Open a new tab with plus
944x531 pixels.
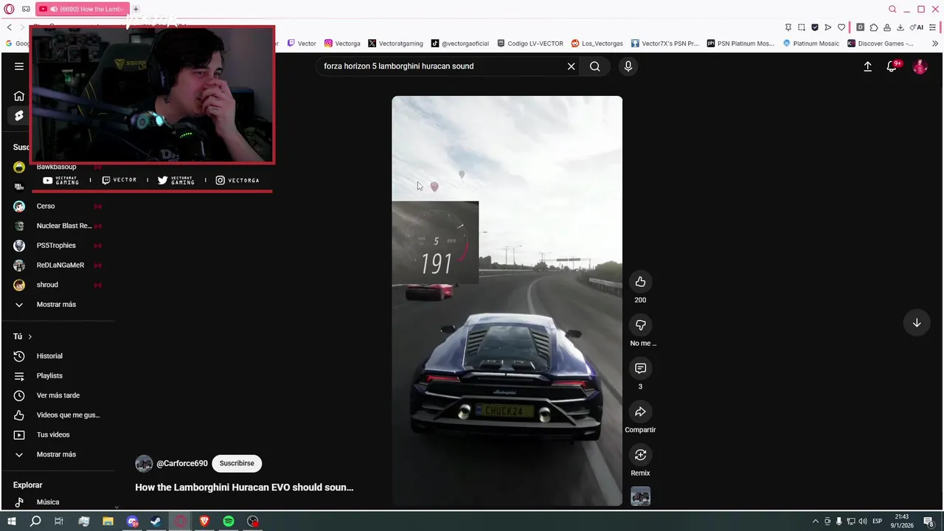click(136, 9)
